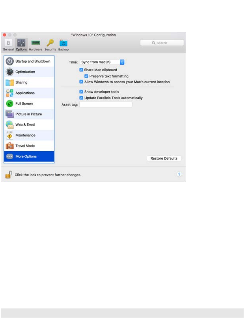Select Picture in Picture icon
The image size is (244, 318).
9,114
